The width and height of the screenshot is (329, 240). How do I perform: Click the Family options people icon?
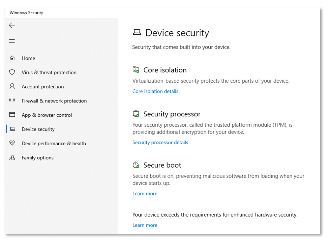[12, 158]
